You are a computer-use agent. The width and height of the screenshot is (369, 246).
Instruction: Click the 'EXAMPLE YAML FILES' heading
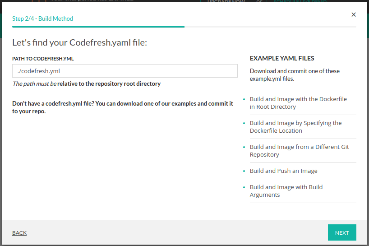coord(282,58)
